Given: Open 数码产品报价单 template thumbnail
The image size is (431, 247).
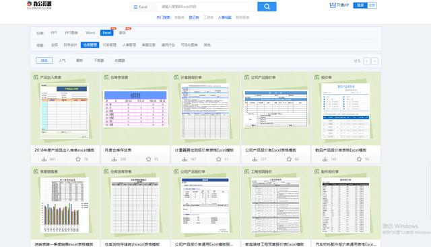Looking at the screenshot, I should 345,111.
